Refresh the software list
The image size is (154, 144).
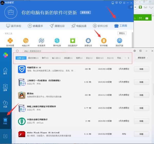(17, 51)
